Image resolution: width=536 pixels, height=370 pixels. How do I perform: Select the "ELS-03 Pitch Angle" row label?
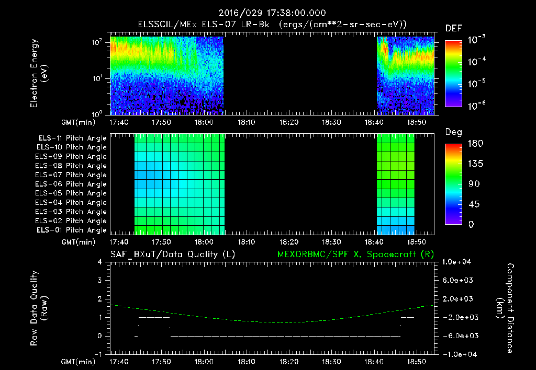tap(71, 212)
